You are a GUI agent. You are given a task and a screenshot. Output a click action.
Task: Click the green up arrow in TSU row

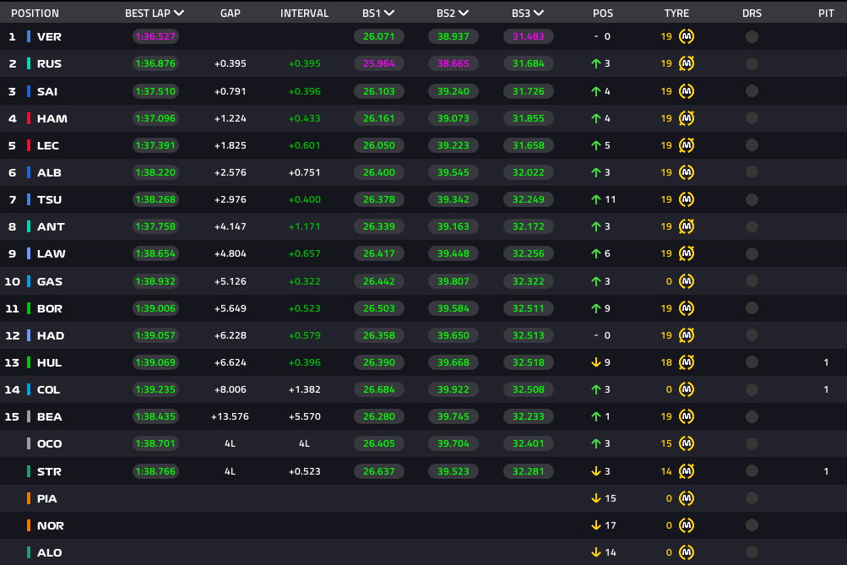[596, 199]
